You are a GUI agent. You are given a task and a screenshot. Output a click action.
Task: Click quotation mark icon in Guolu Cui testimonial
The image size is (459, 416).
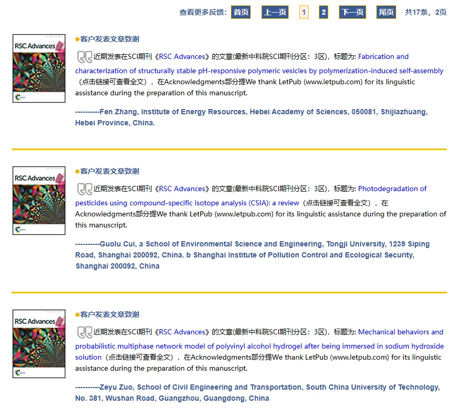[x=84, y=189]
